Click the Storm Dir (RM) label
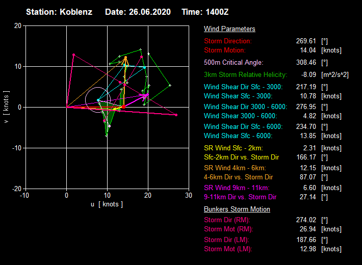This screenshot has width=362, height=265. (227, 220)
